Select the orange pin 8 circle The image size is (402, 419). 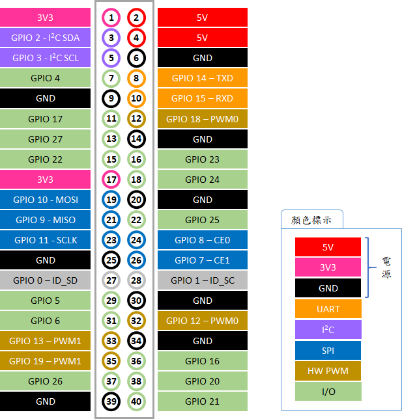point(136,78)
